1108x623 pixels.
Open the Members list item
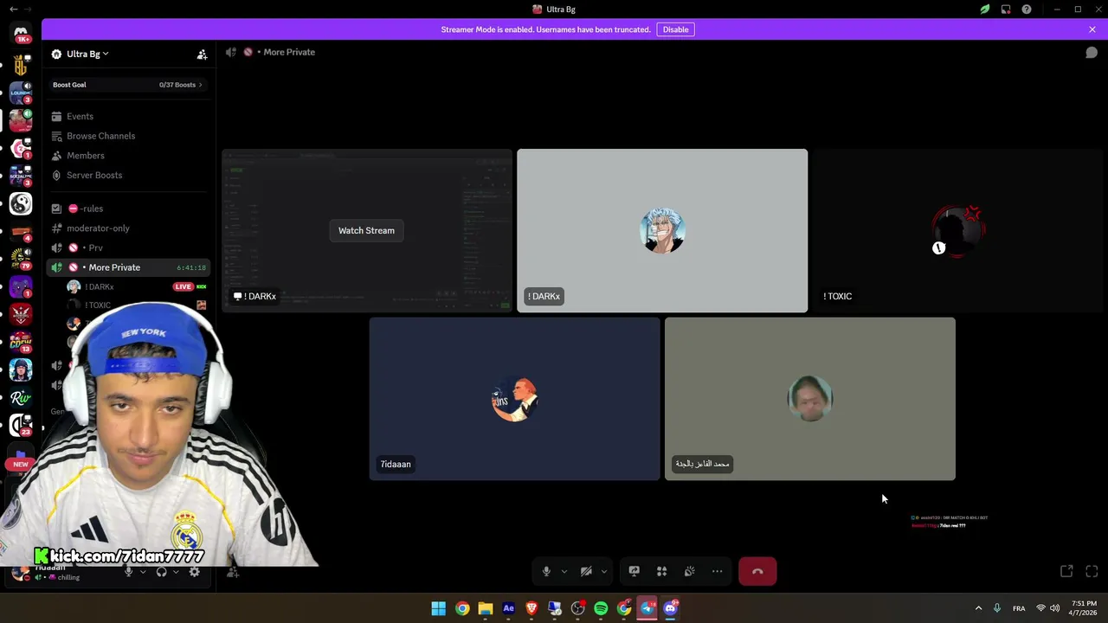click(128, 156)
